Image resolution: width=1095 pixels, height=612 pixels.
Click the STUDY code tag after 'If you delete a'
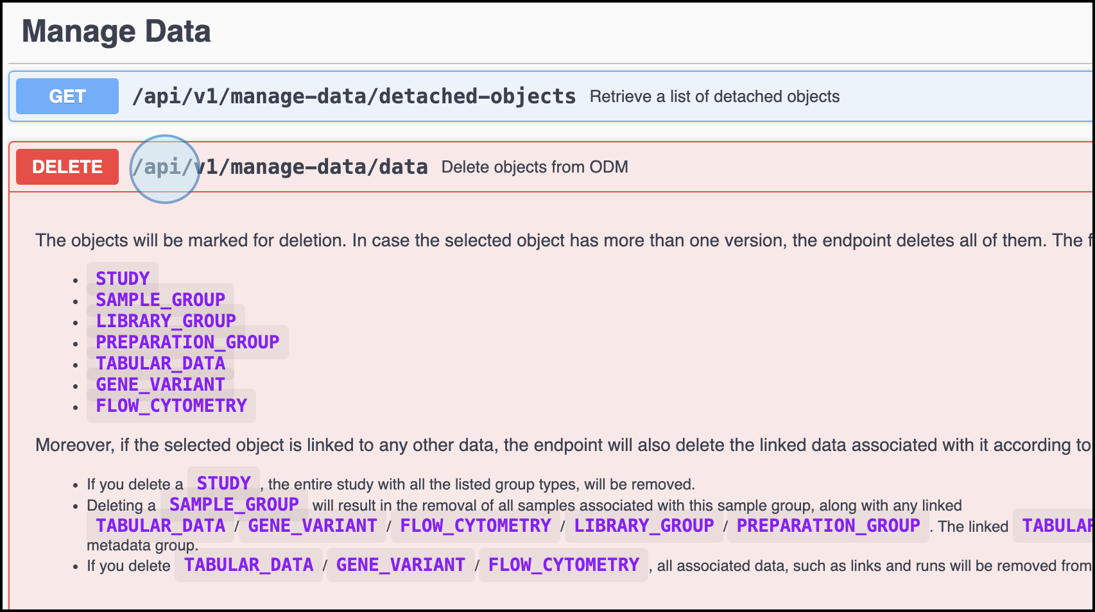223,483
